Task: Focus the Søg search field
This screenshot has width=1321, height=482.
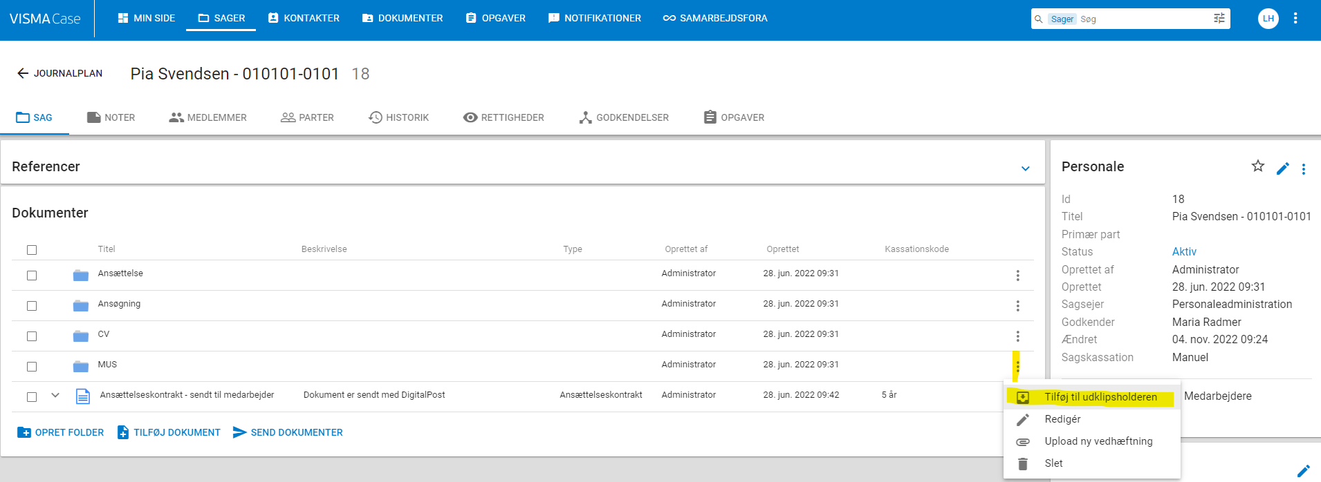Action: (x=1145, y=19)
